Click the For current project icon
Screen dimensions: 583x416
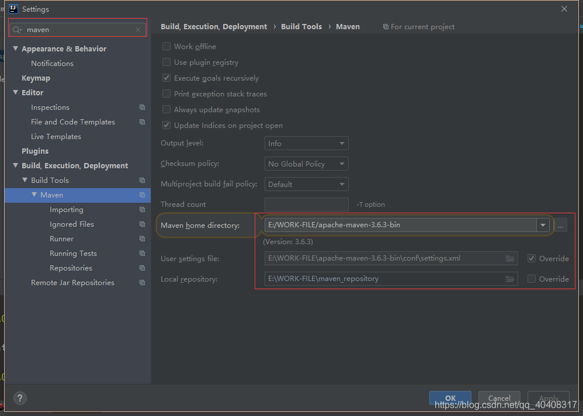(x=386, y=27)
